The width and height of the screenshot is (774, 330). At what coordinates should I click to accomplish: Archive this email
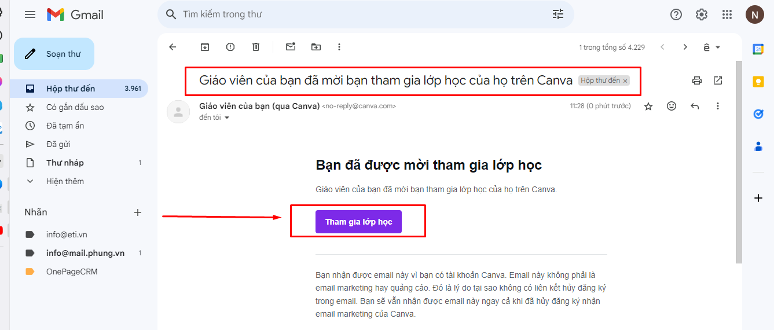(205, 47)
